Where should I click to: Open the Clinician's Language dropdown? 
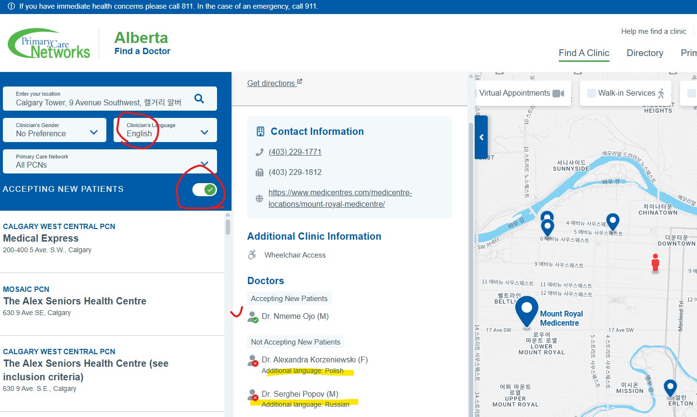[165, 130]
